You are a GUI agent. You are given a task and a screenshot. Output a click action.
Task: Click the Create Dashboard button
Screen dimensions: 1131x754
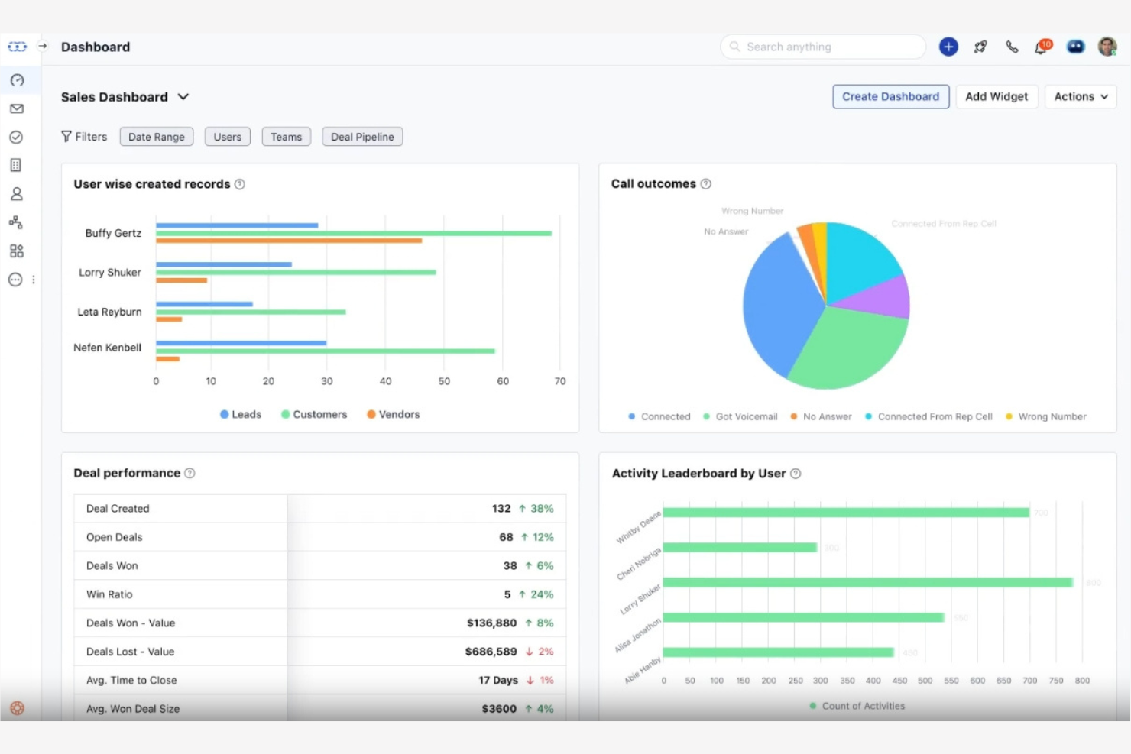(891, 96)
